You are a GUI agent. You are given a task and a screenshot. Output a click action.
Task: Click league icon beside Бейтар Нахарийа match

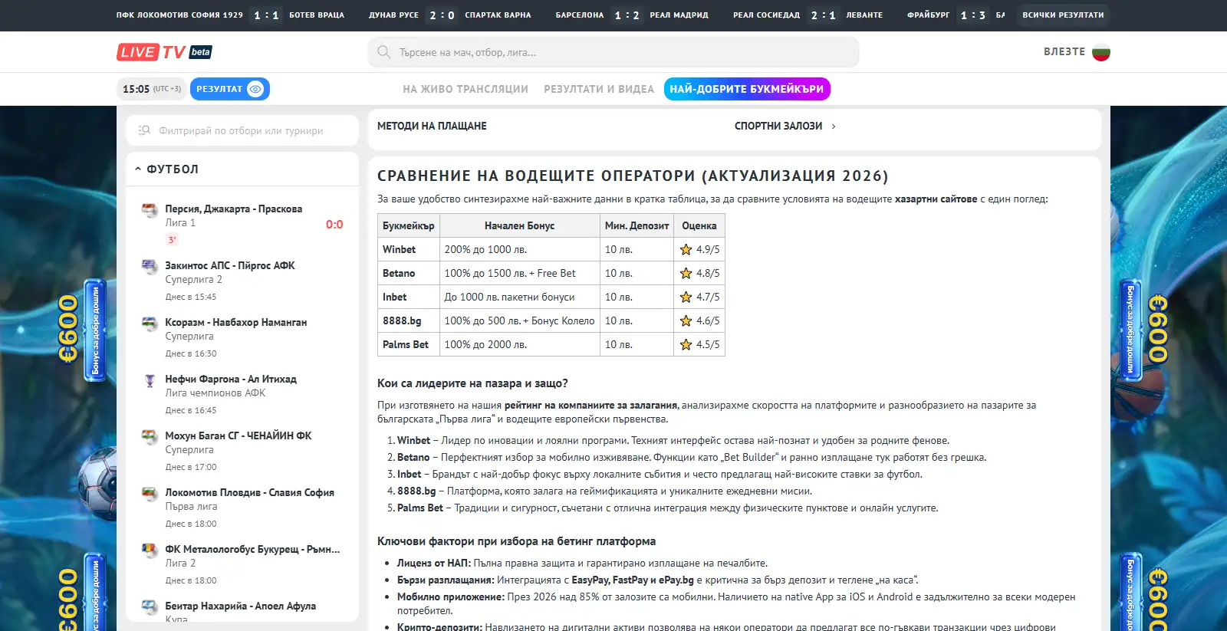(150, 606)
